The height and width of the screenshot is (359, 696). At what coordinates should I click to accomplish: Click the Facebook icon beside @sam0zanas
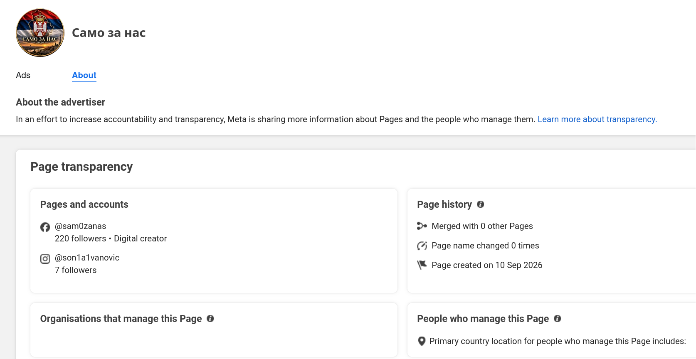(x=45, y=227)
